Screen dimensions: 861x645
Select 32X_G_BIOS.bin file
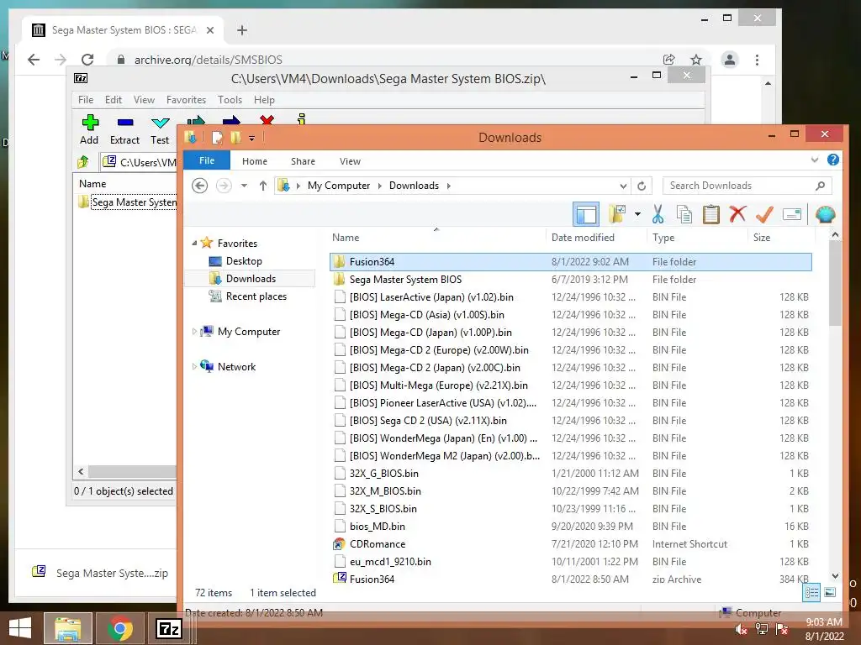pyautogui.click(x=571, y=474)
